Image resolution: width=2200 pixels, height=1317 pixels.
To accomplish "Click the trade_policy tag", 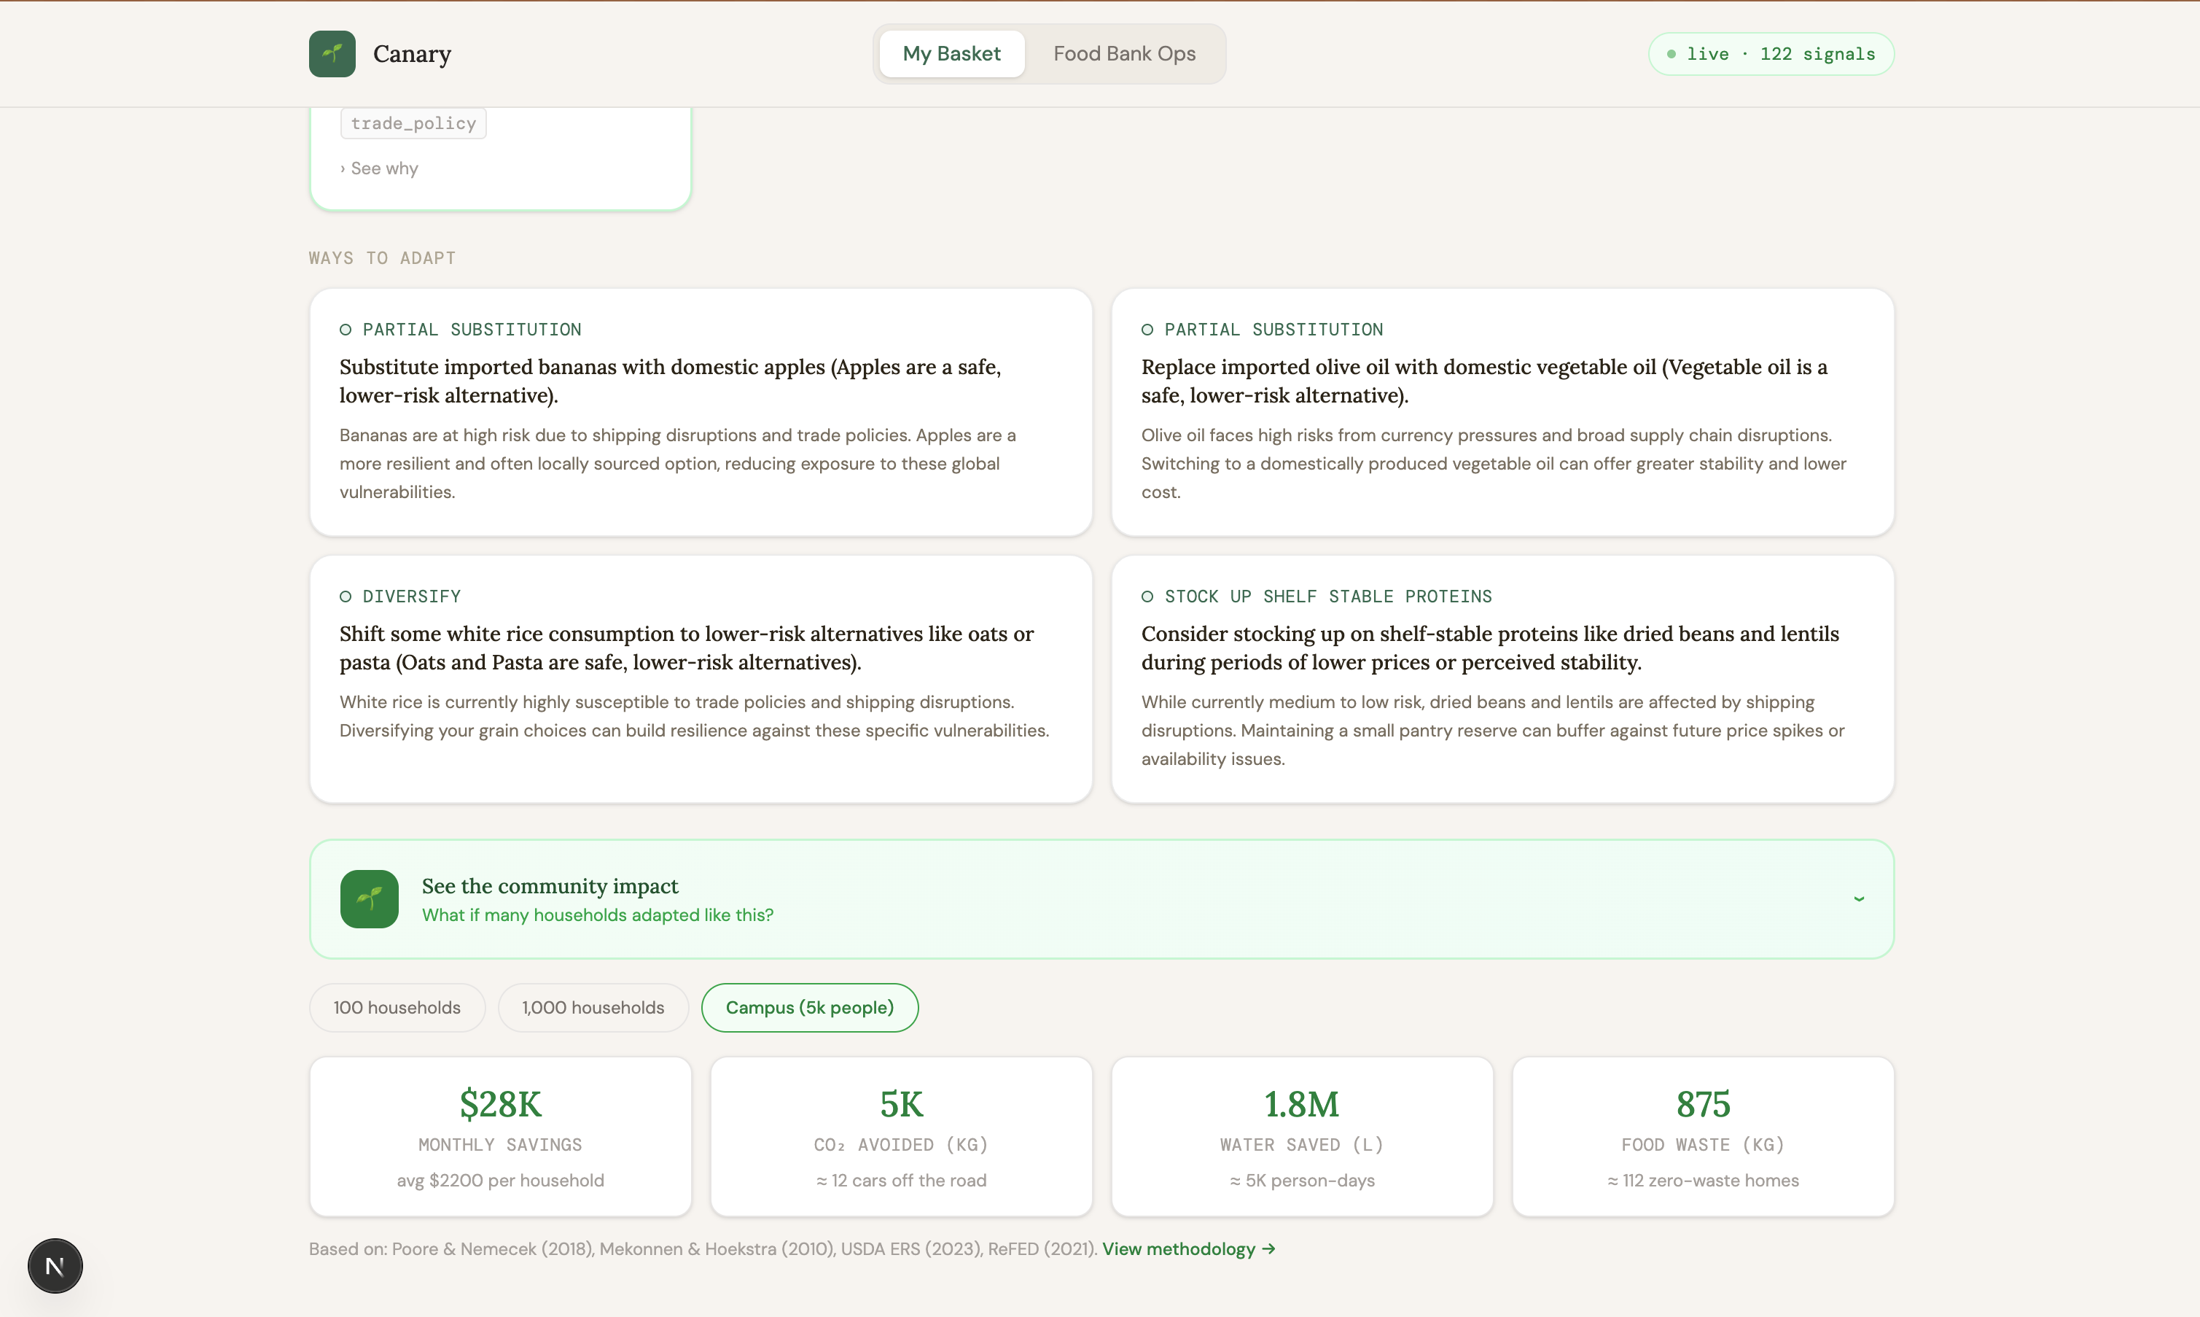I will [413, 123].
